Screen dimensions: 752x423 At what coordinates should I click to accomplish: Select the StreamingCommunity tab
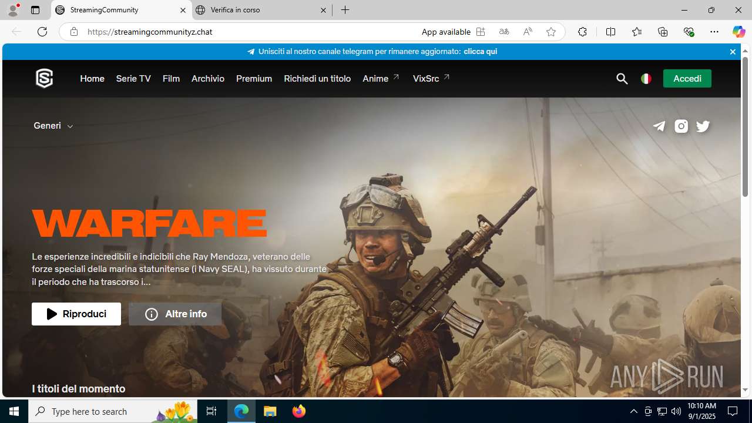[122, 10]
